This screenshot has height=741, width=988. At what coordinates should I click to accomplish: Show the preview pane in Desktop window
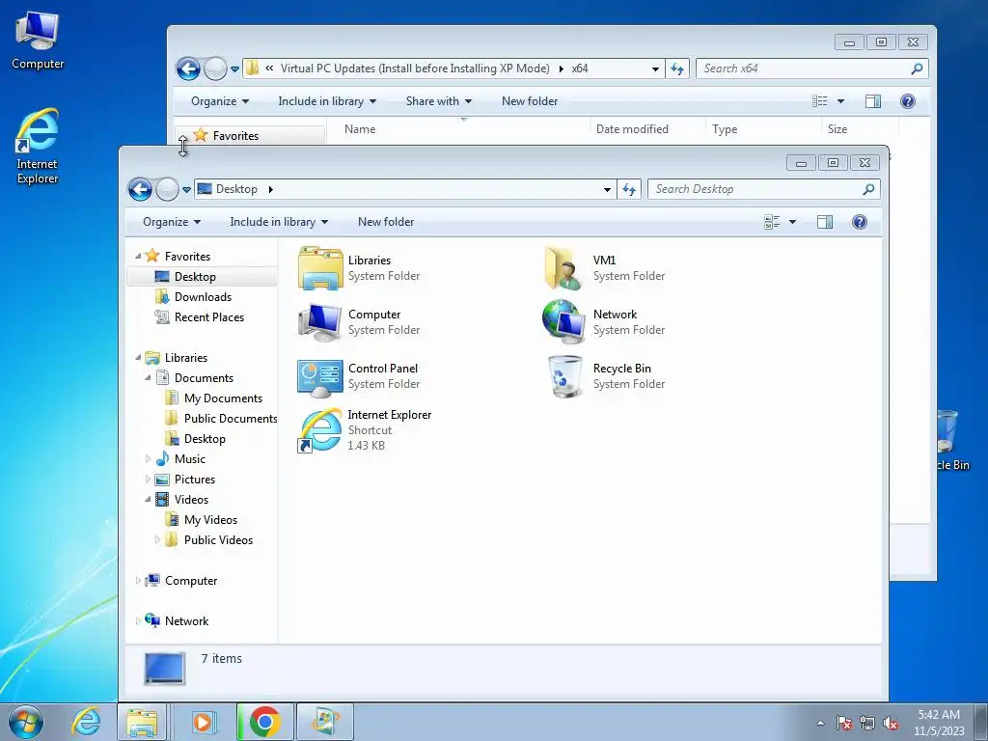(825, 222)
